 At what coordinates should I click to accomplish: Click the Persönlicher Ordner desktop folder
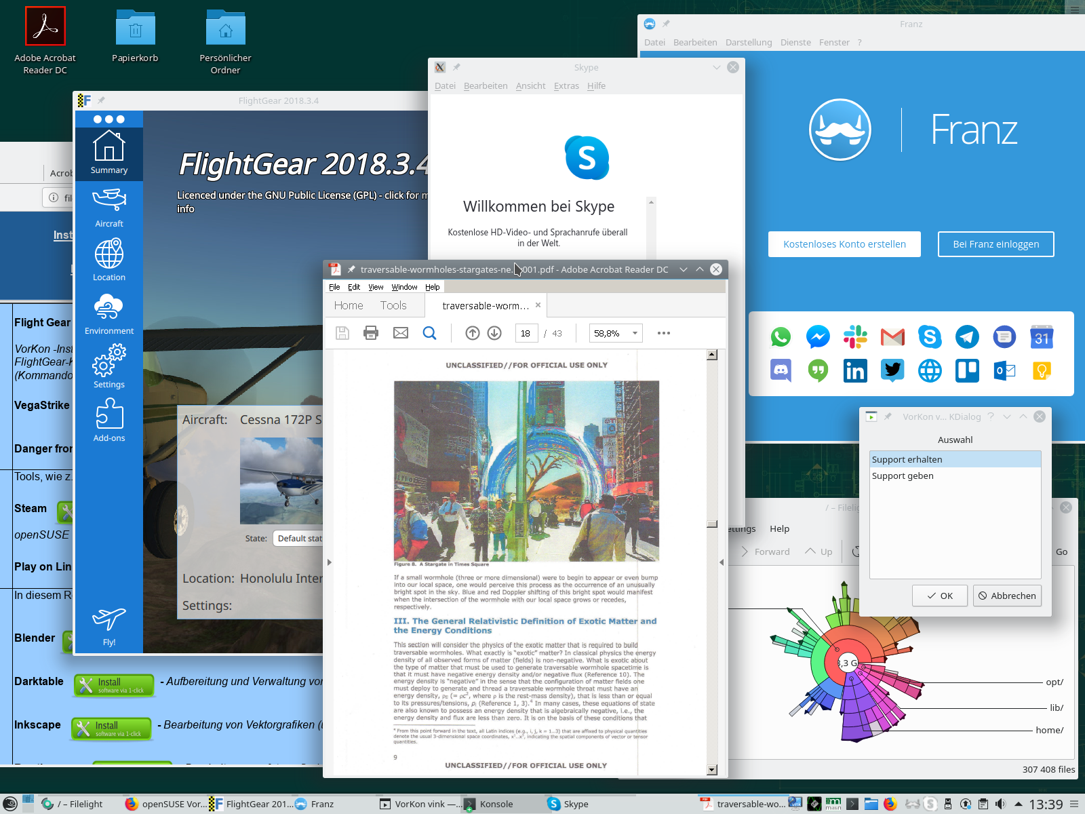pyautogui.click(x=225, y=41)
